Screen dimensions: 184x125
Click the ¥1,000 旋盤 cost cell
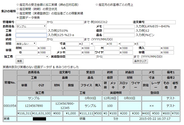[x=71, y=113]
